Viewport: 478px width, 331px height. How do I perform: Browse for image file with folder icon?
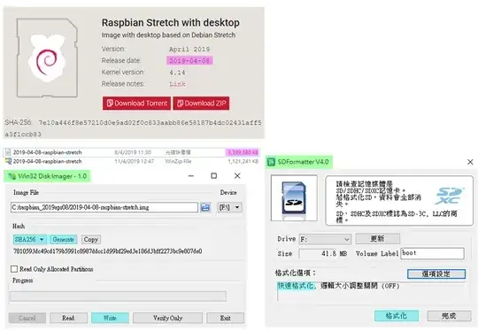tap(205, 207)
